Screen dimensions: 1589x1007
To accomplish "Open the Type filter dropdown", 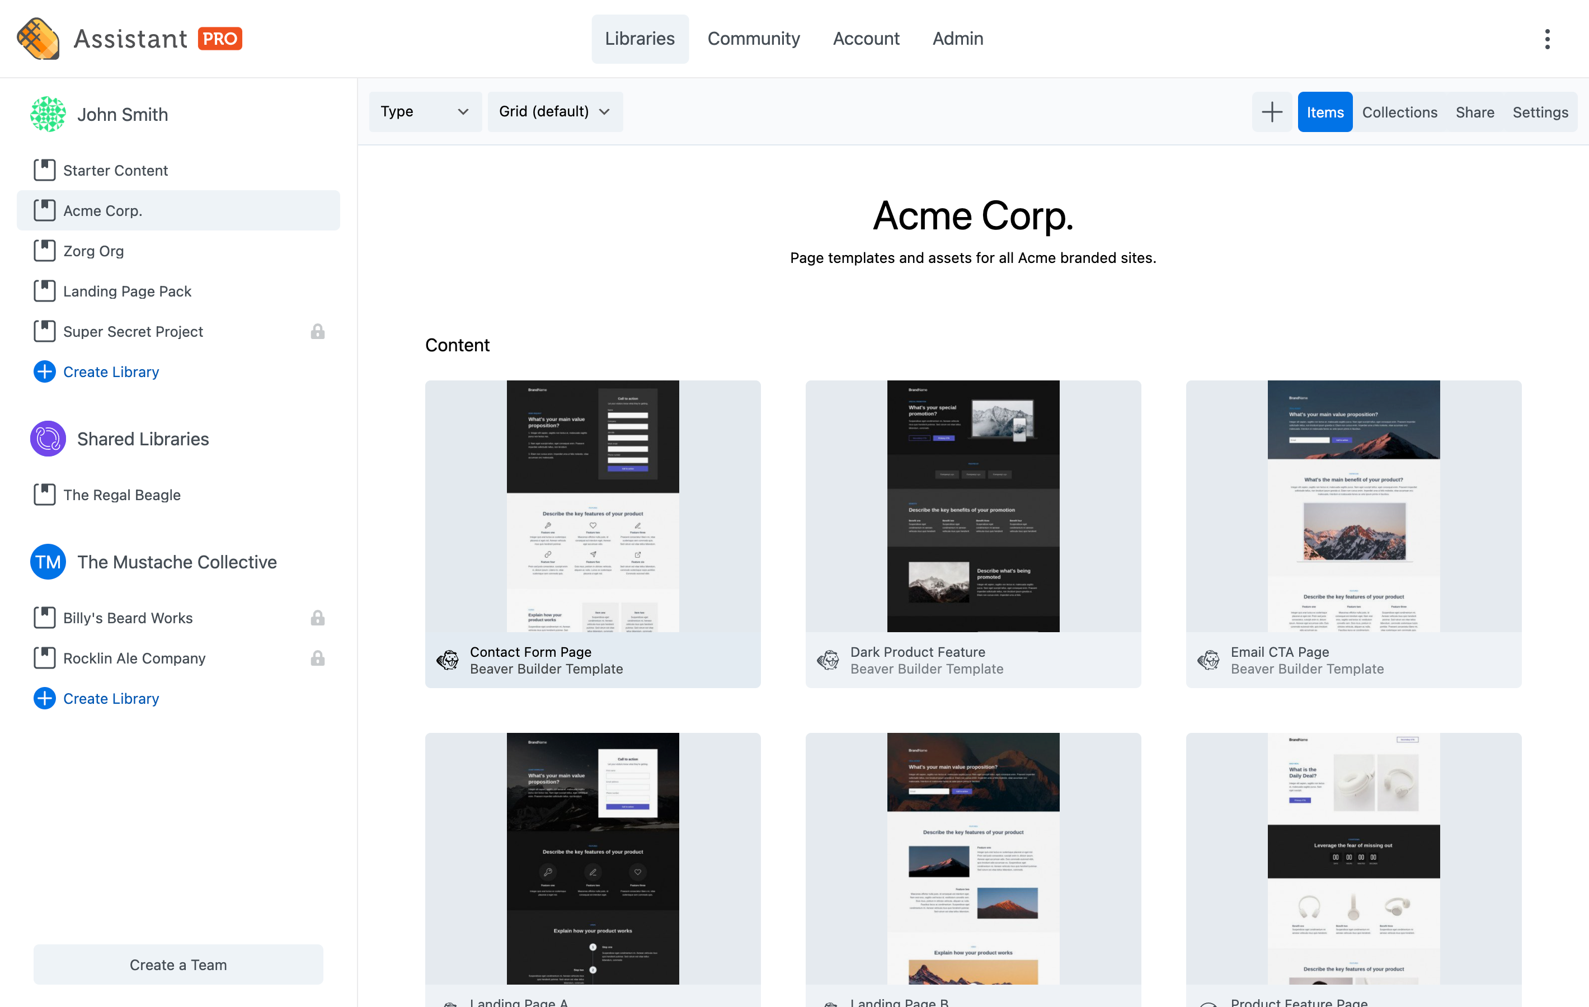I will [x=425, y=111].
